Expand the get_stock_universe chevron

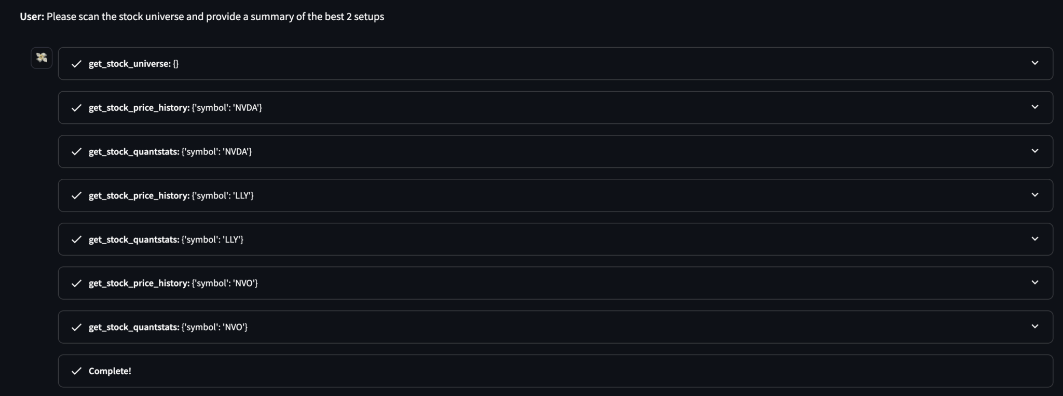tap(1034, 63)
